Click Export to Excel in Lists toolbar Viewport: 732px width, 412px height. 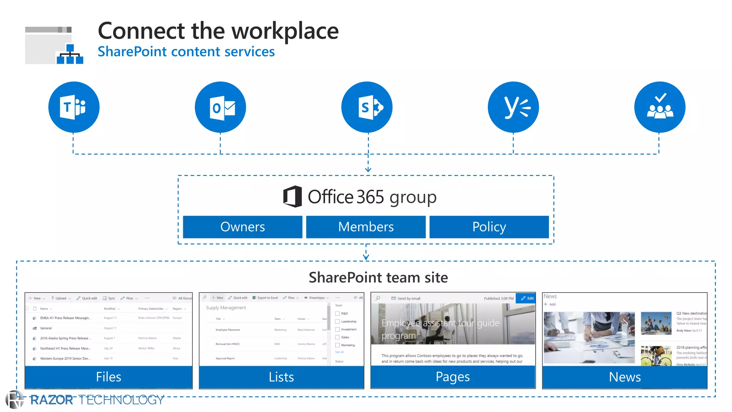[x=265, y=298]
